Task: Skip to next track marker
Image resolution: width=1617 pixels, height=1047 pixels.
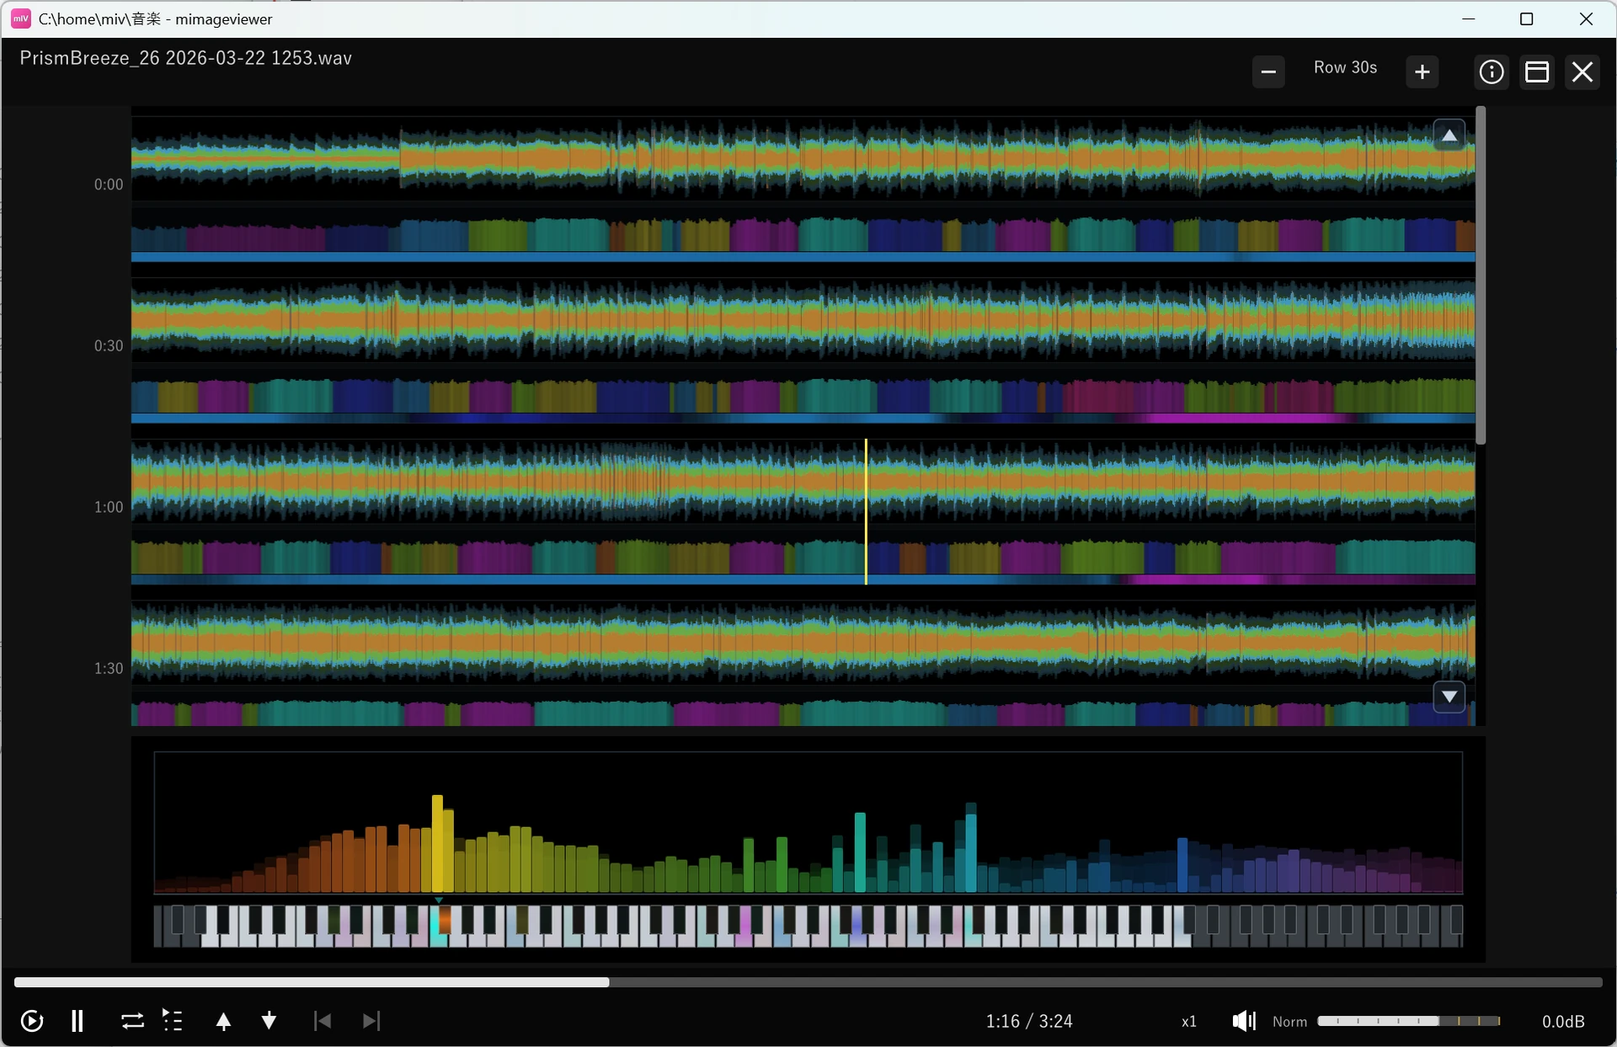Action: pos(371,1021)
